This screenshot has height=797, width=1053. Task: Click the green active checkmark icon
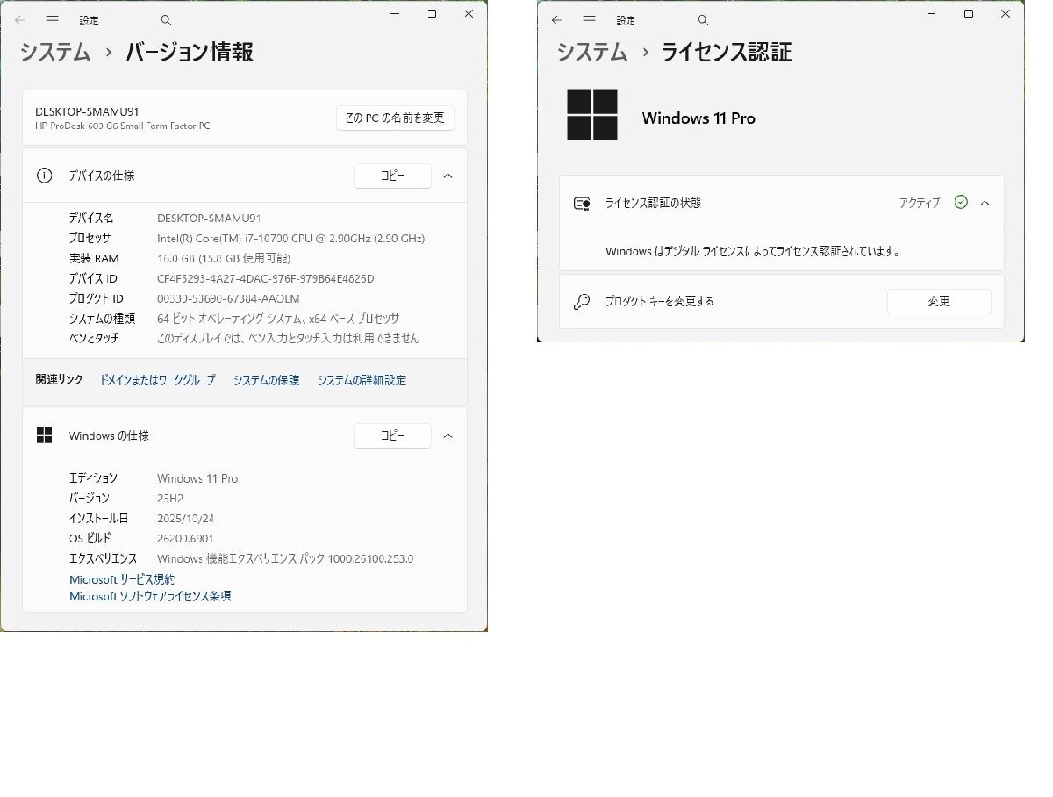point(961,202)
